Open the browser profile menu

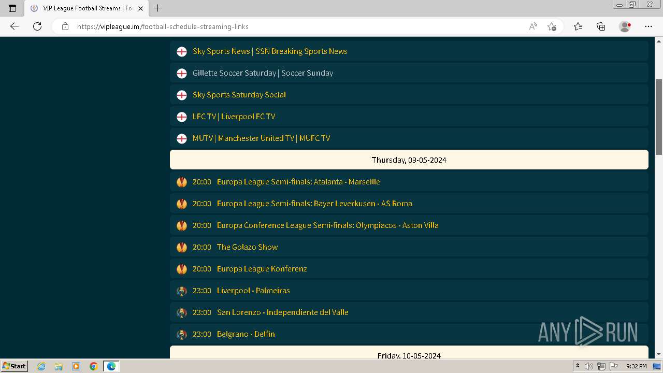[625, 26]
